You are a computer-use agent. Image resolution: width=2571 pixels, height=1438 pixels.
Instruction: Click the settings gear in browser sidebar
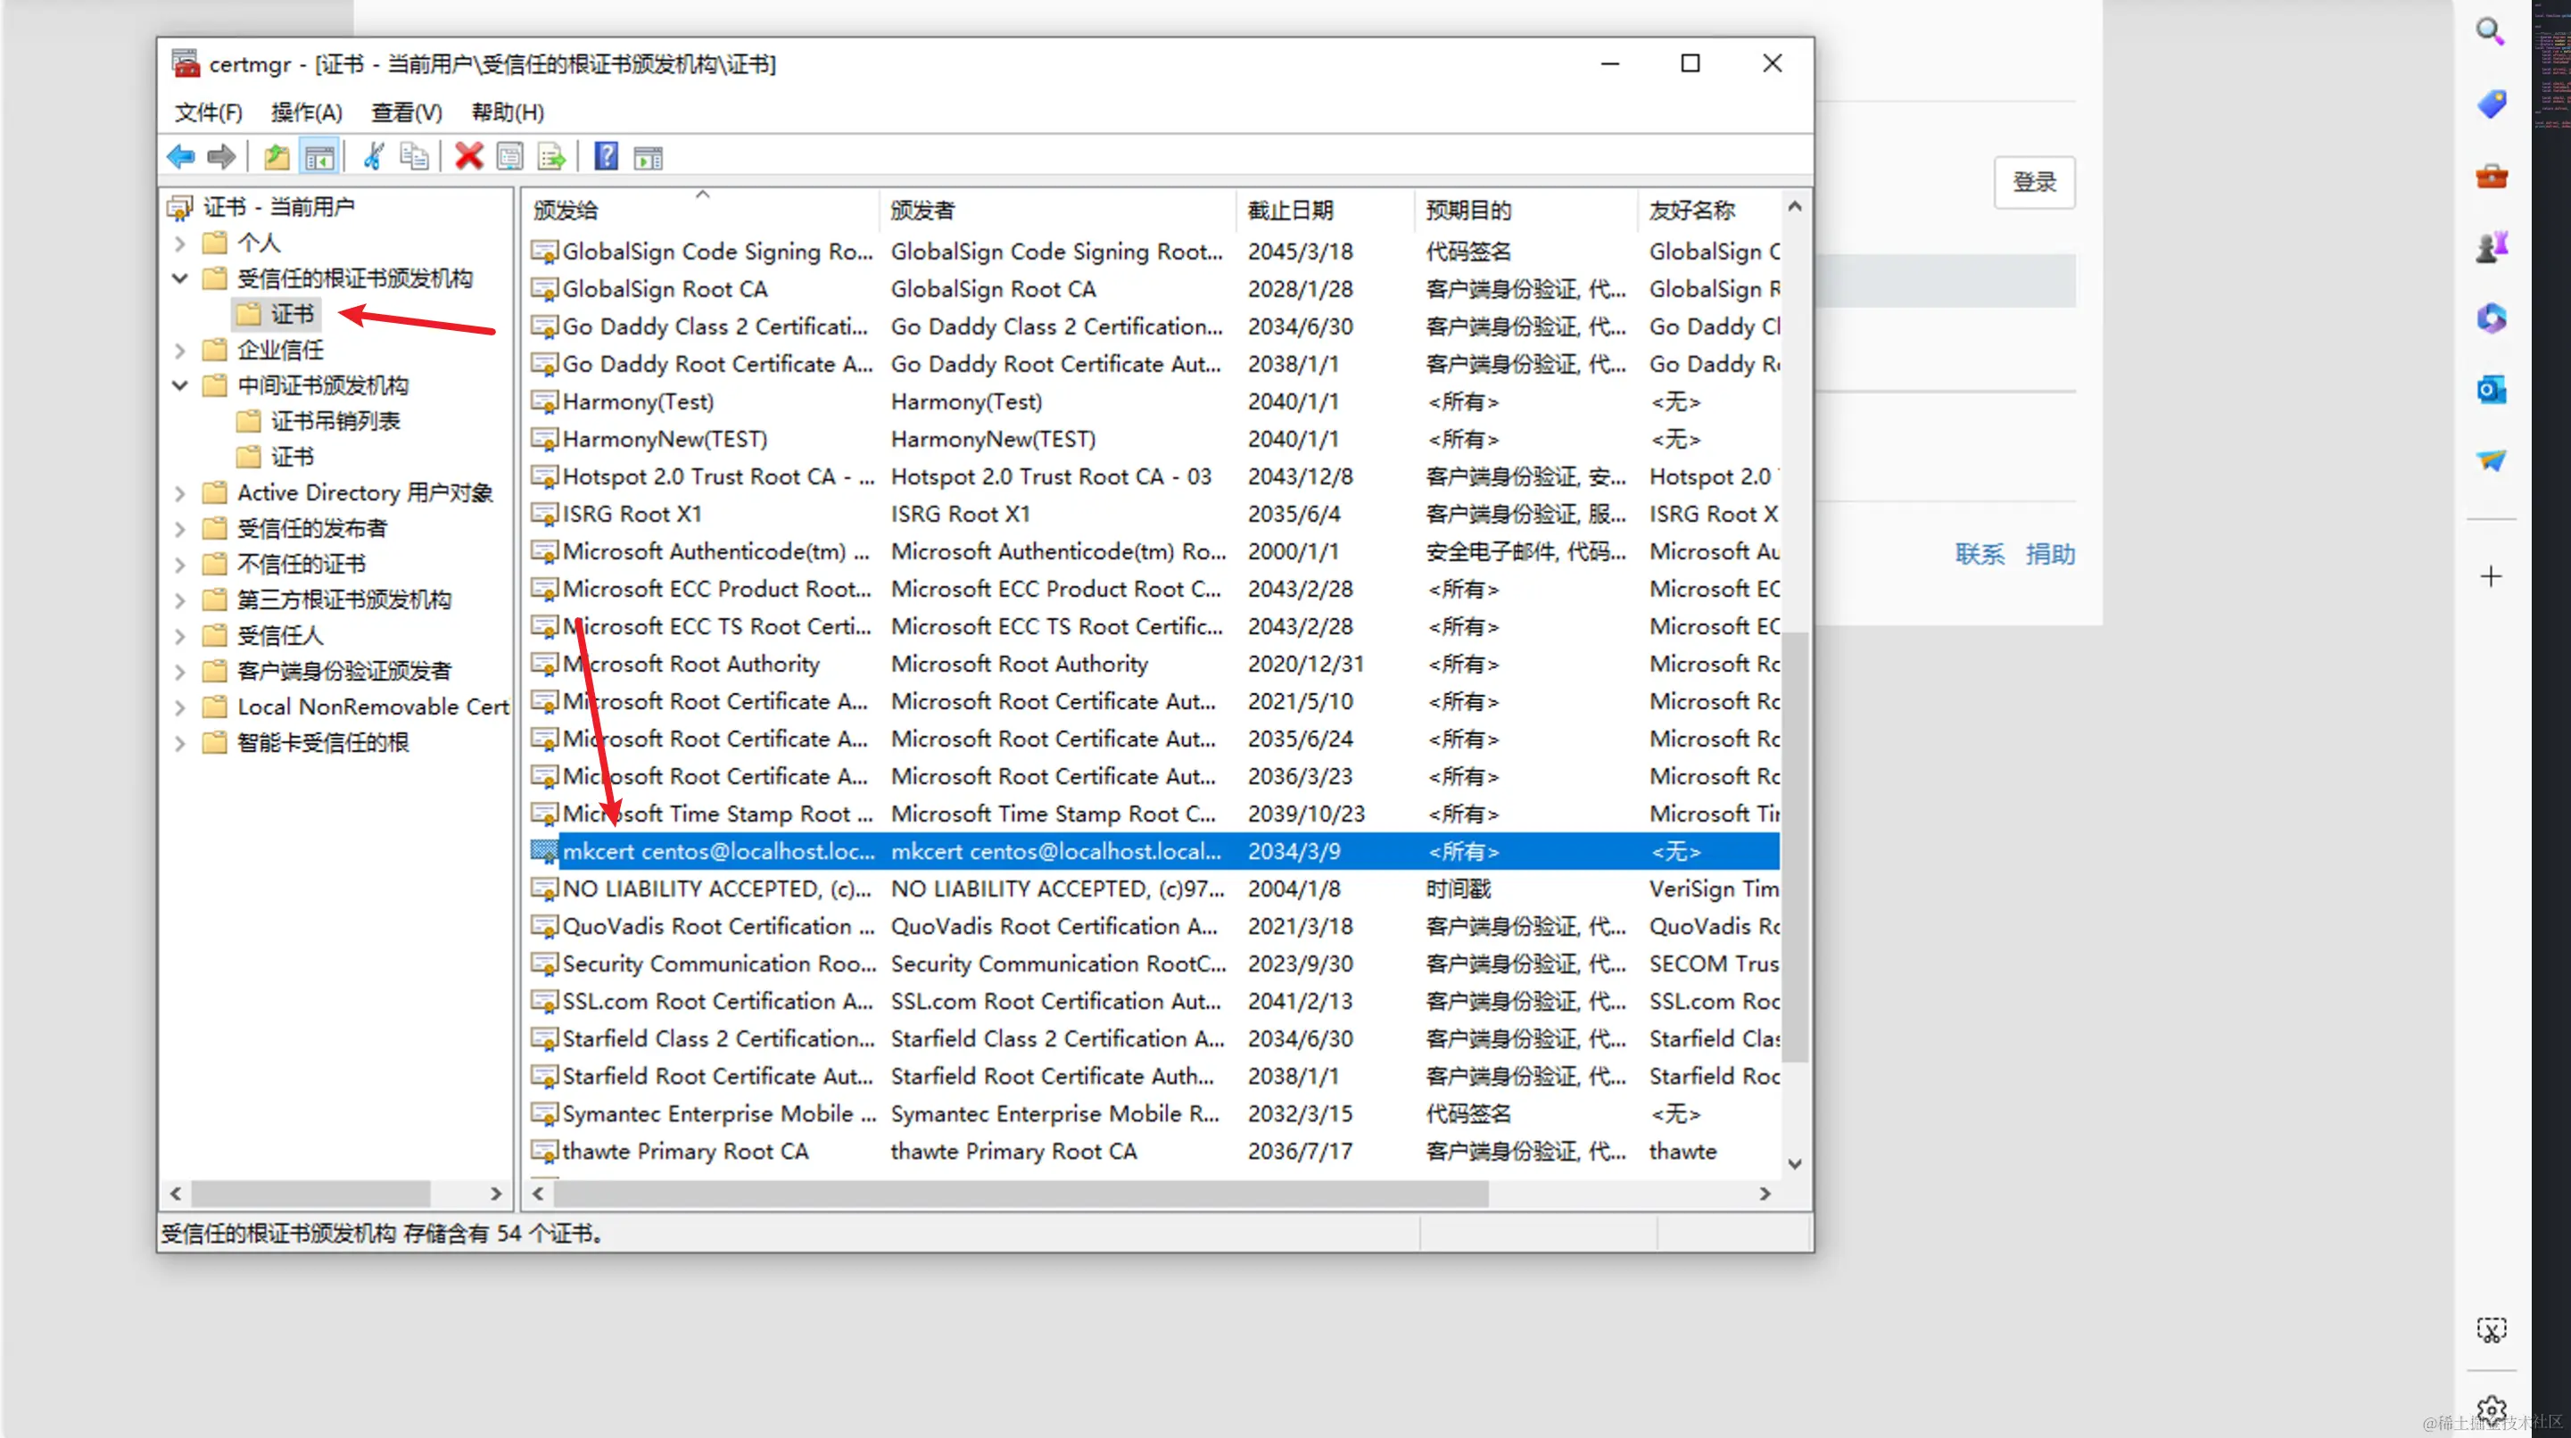(2491, 1410)
